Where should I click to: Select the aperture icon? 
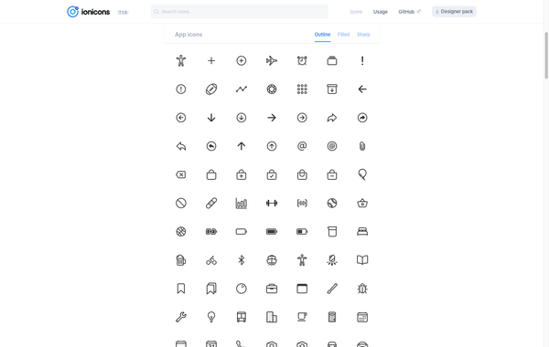272,89
